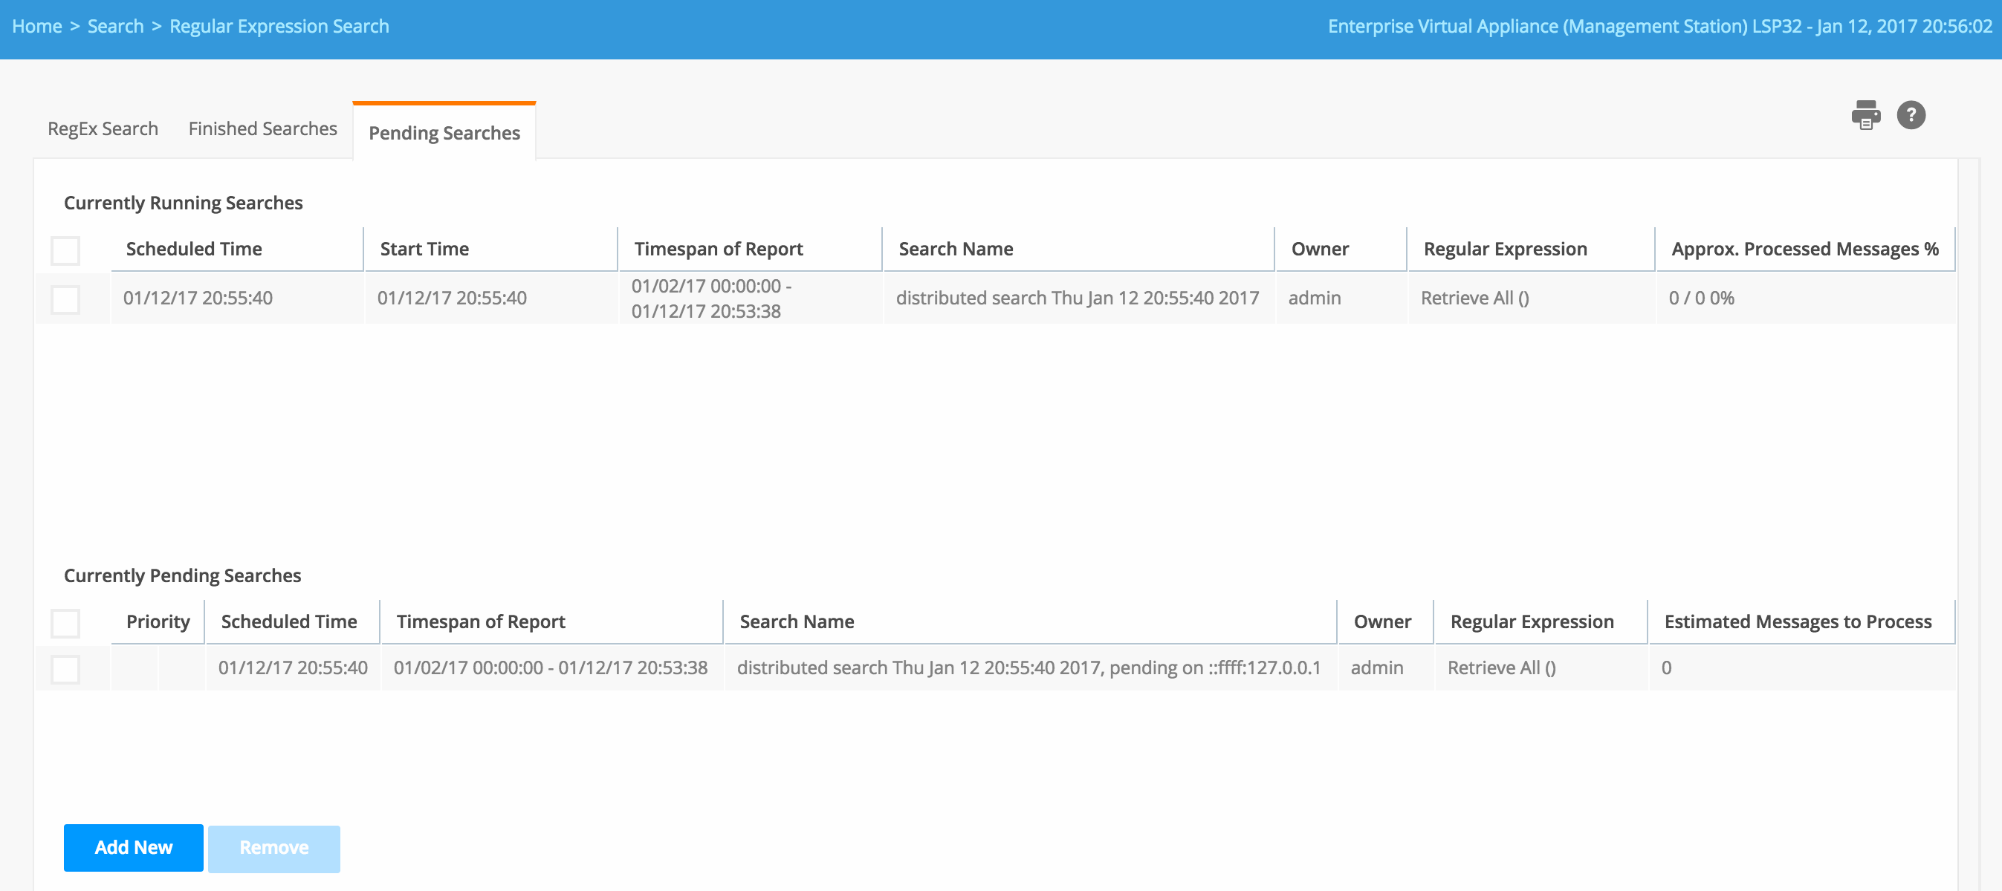Sort by Start Time column header
Viewport: 2002px width, 891px height.
click(x=424, y=249)
